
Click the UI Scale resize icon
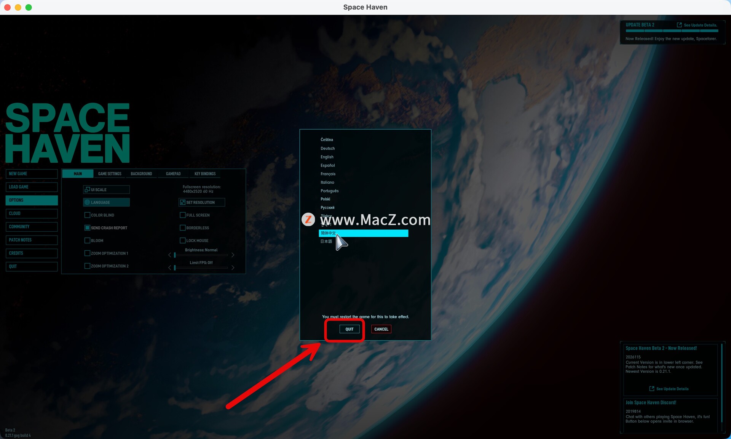87,189
